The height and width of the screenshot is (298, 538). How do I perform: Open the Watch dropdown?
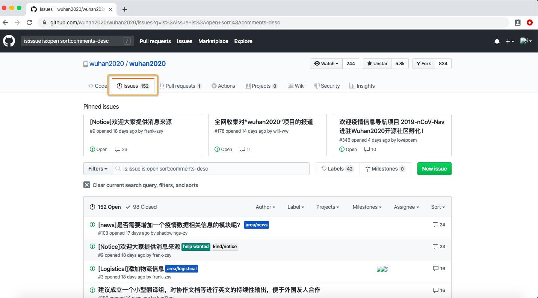[325, 63]
